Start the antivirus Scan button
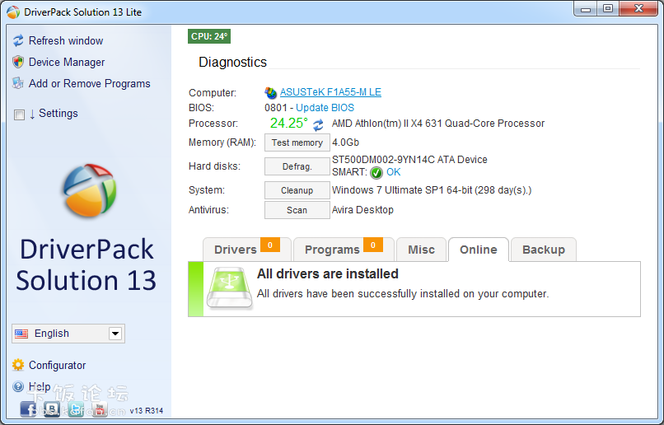Viewport: 664px width, 425px height. click(x=297, y=210)
